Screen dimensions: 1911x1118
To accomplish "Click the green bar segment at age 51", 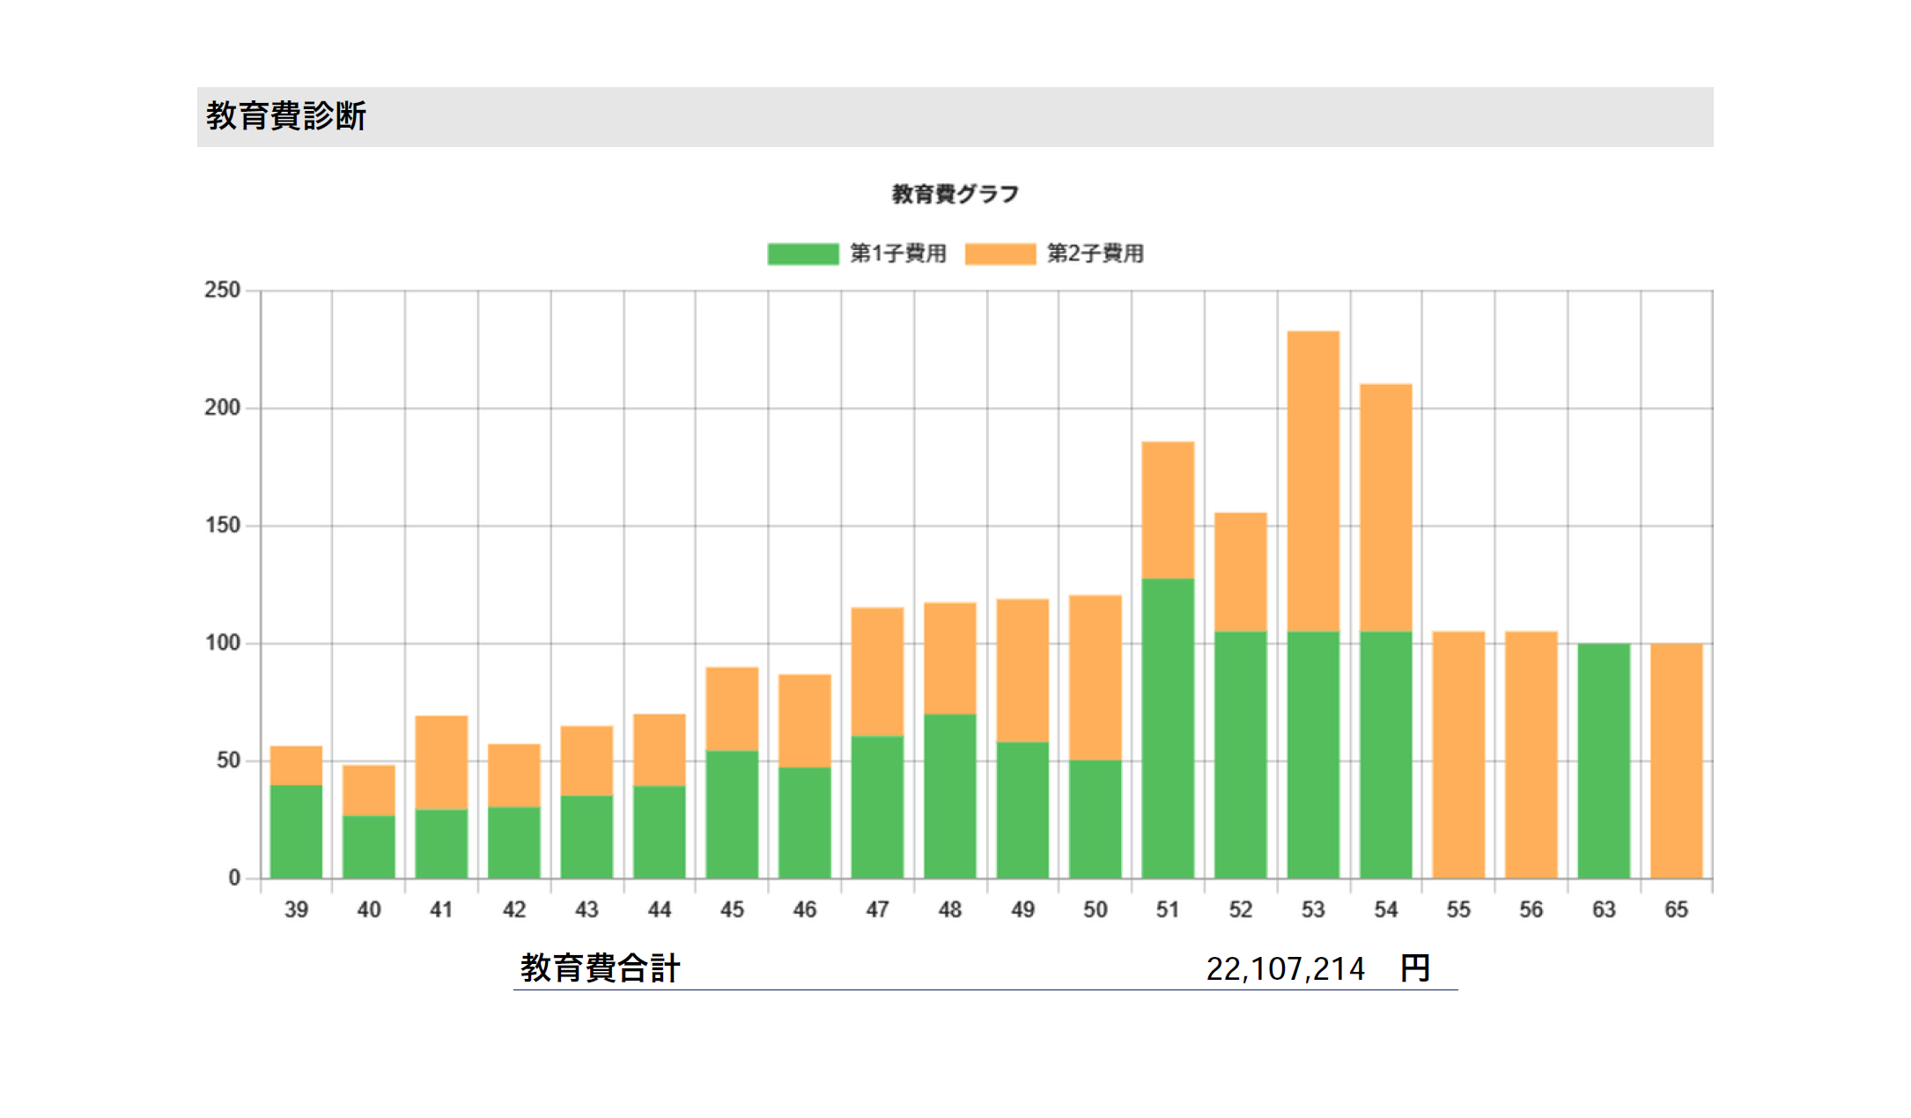I will coord(1168,728).
